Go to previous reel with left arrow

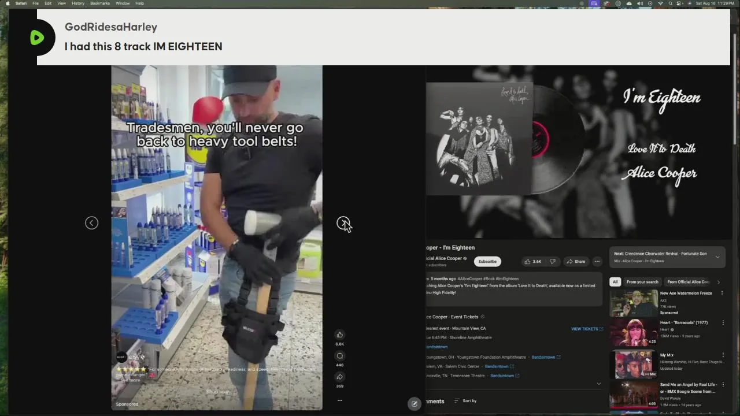coord(91,223)
